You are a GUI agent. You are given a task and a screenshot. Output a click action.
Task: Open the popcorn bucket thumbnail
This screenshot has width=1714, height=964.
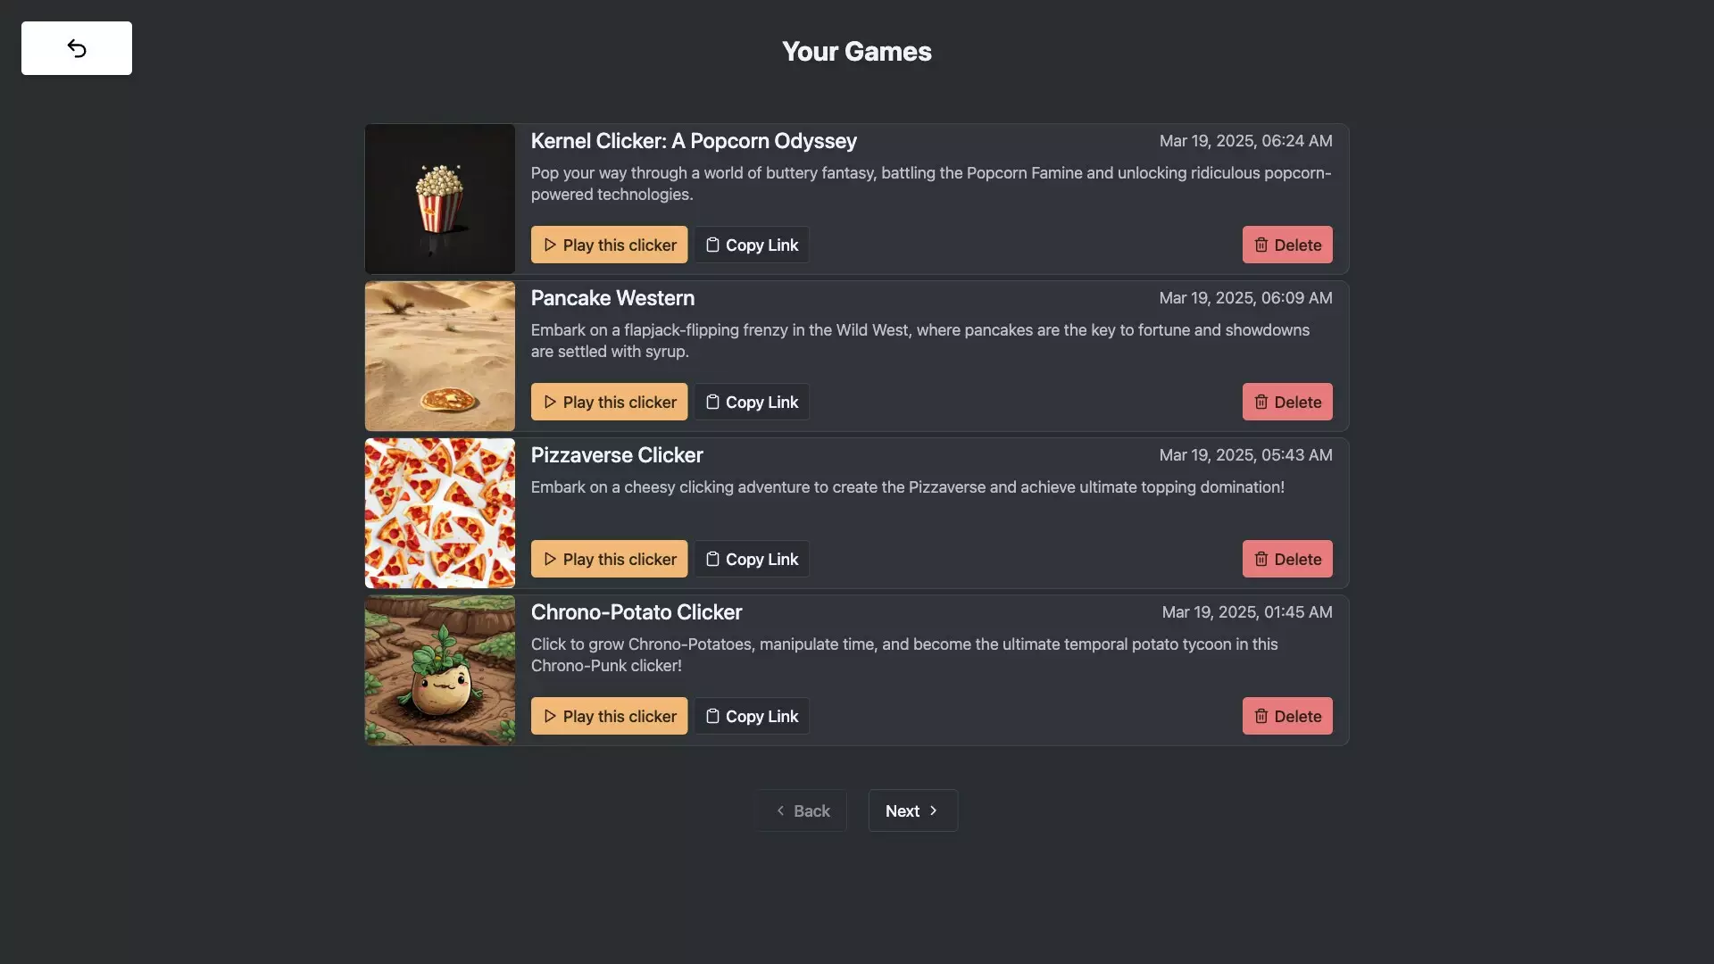pos(440,198)
